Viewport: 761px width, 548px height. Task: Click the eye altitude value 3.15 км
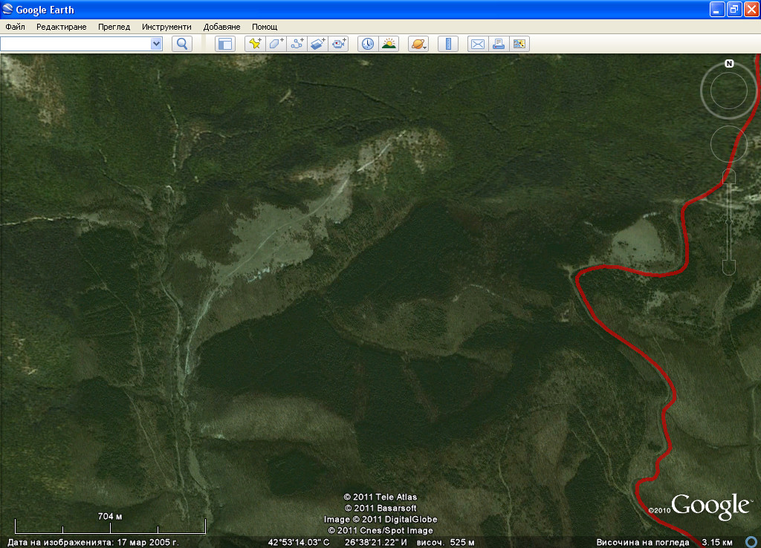pyautogui.click(x=717, y=542)
